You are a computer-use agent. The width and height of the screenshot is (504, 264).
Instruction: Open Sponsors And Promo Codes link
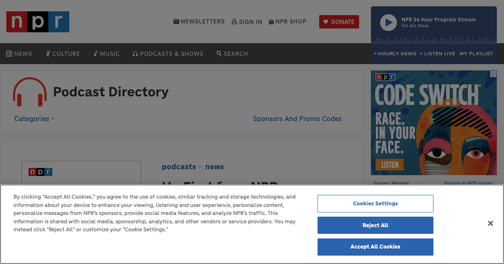(297, 119)
